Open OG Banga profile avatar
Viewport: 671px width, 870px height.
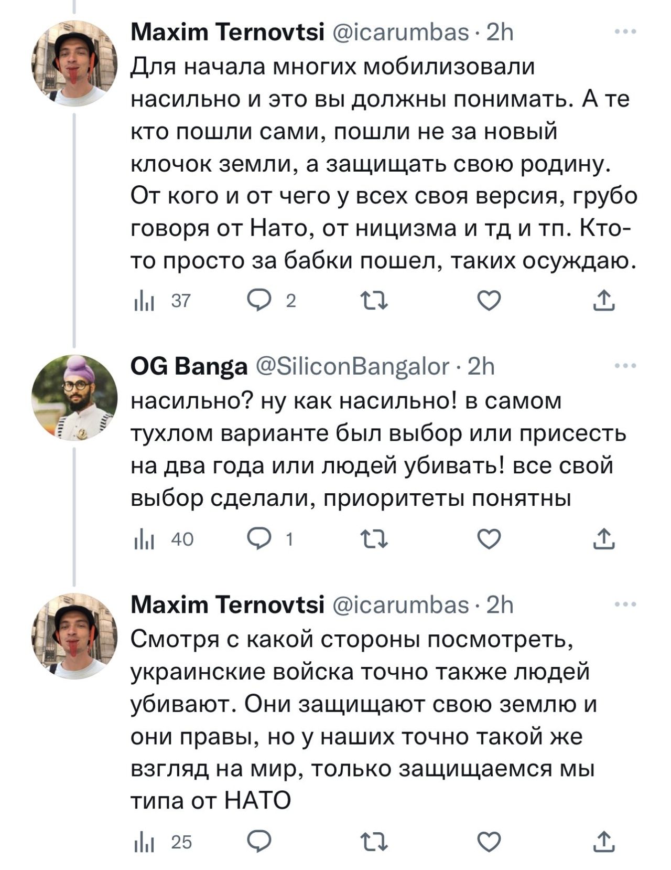coord(74,397)
